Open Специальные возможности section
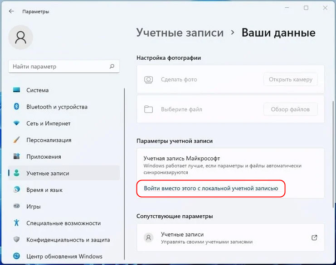The width and height of the screenshot is (336, 265). pos(64,223)
